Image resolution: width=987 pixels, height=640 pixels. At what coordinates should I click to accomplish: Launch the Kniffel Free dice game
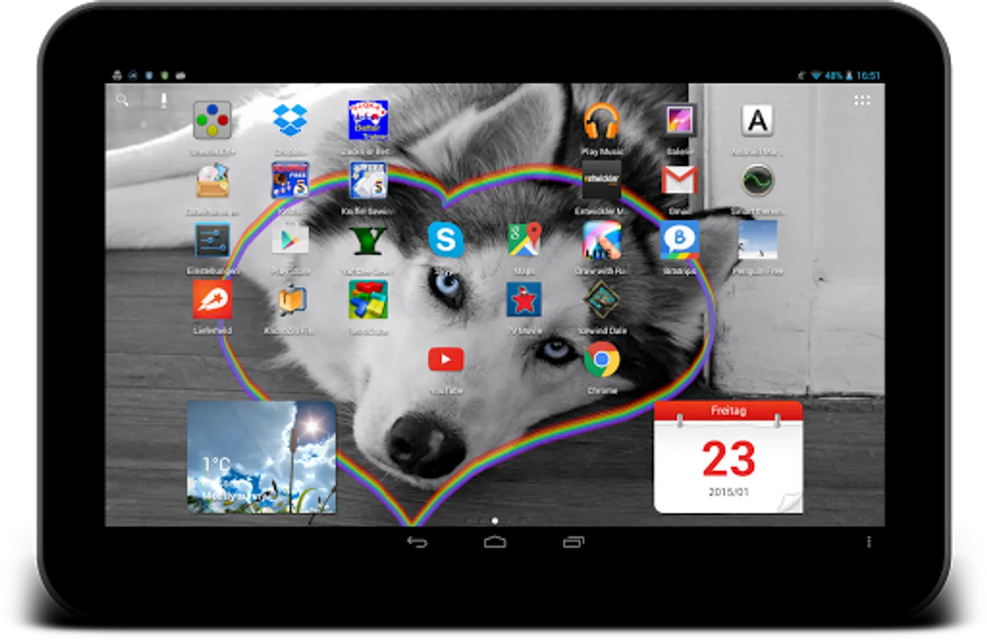pos(290,180)
